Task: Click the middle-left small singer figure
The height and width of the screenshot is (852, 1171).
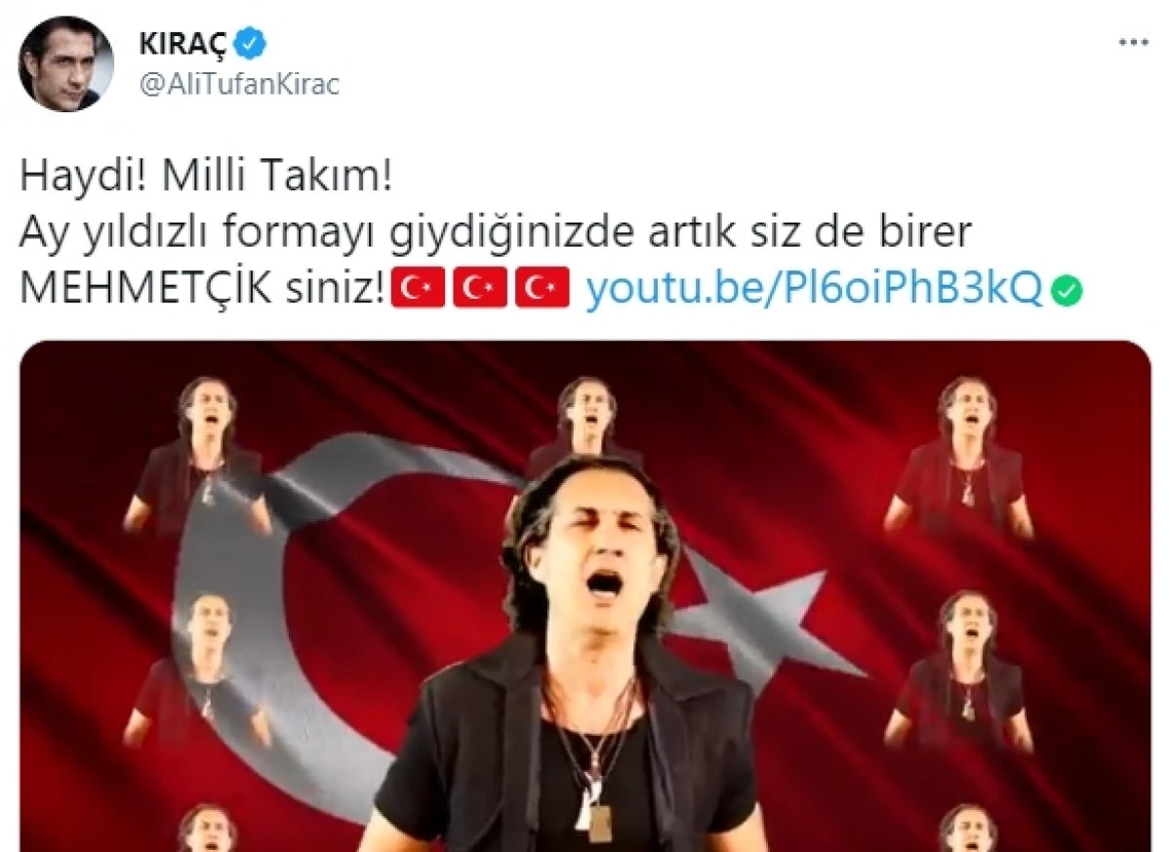Action: click(200, 670)
